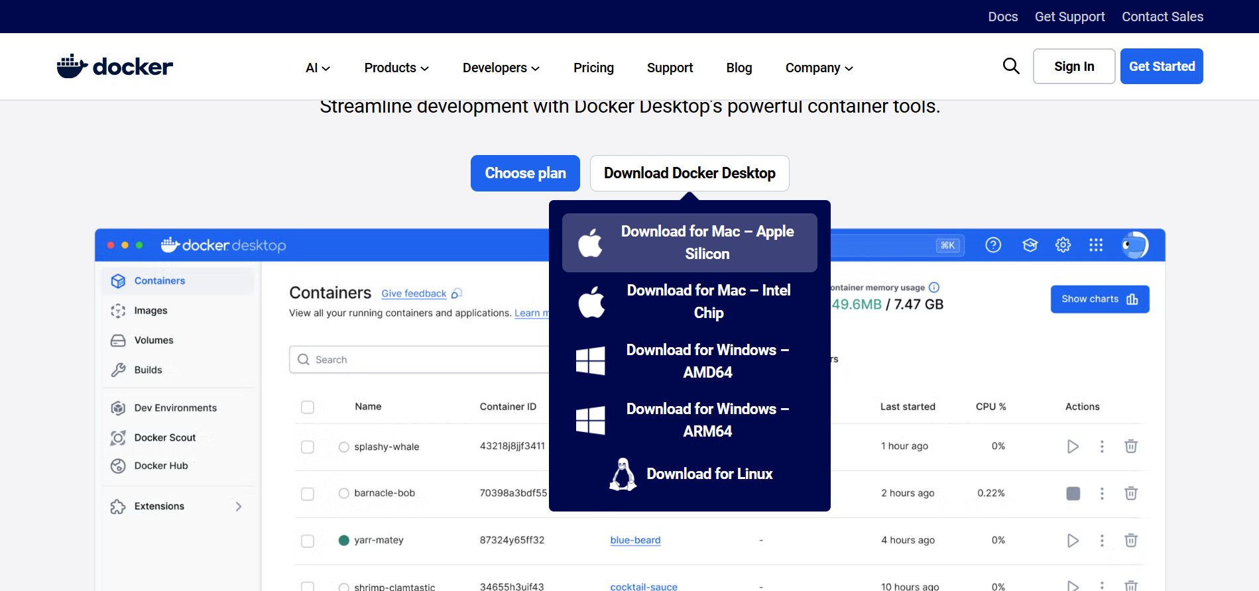The image size is (1259, 591).
Task: Click the Docker Scout sidebar icon
Action: [x=118, y=438]
